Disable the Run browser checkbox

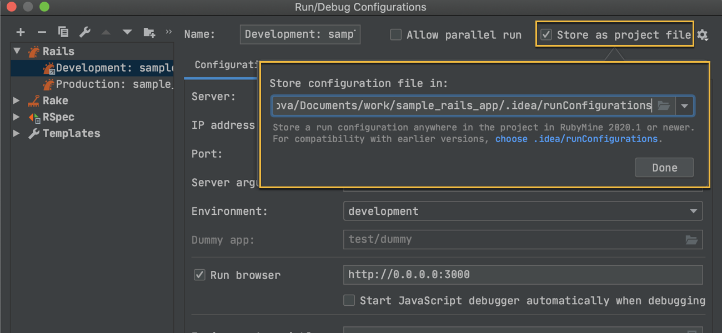coord(199,275)
